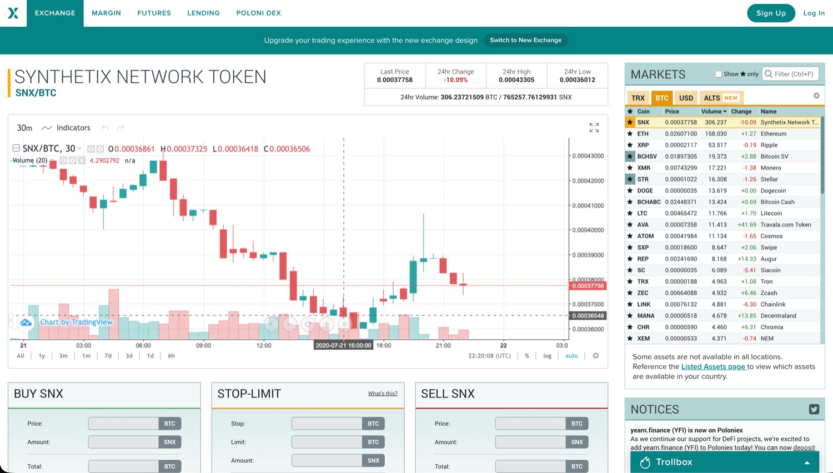Open 30m interval dropdown

pos(24,128)
